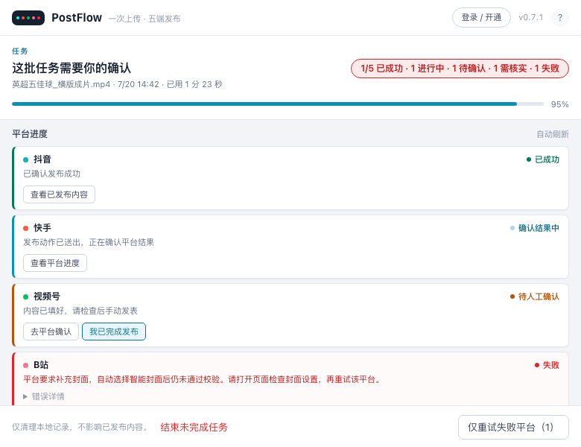This screenshot has width=581, height=447.
Task: Click 去平台确认 for 视频号
Action: click(51, 332)
